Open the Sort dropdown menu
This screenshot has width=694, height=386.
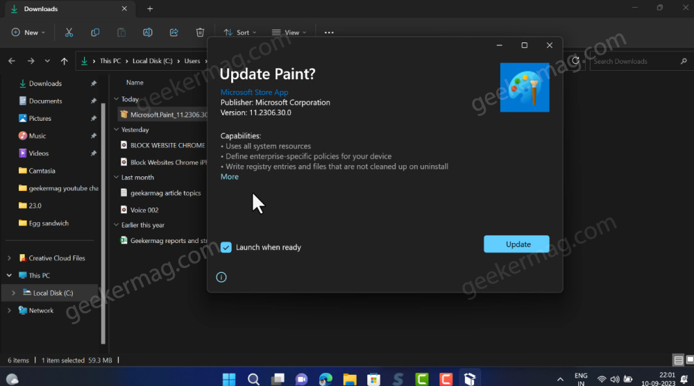[240, 33]
